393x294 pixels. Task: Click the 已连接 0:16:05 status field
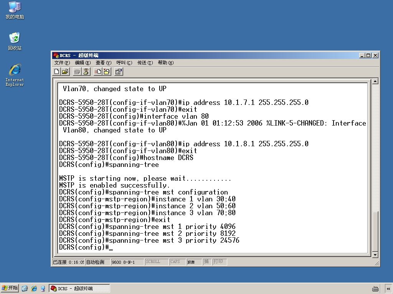(68, 262)
